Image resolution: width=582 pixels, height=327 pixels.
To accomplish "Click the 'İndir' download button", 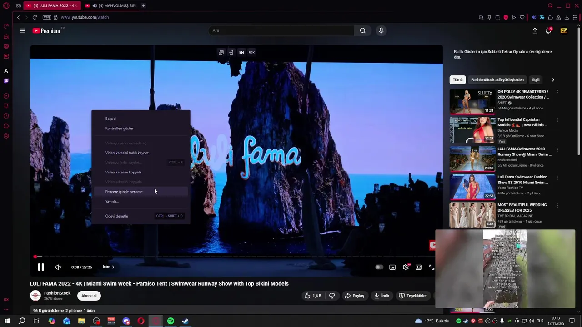I will click(x=381, y=296).
